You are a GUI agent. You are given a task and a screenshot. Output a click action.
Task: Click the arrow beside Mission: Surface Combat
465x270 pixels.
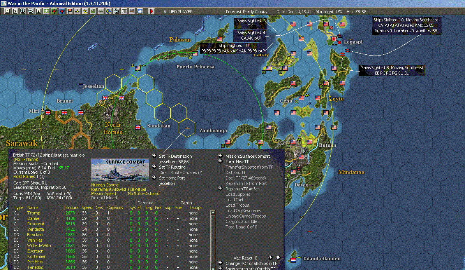click(220, 156)
